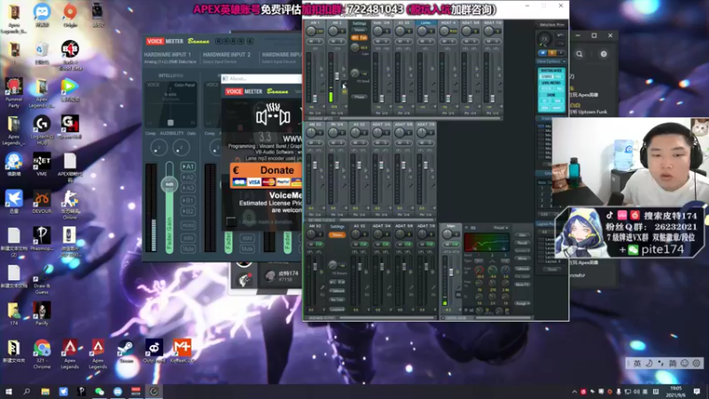This screenshot has height=399, width=709.
Task: Open Phasmophobia desktop icon
Action: pyautogui.click(x=42, y=239)
